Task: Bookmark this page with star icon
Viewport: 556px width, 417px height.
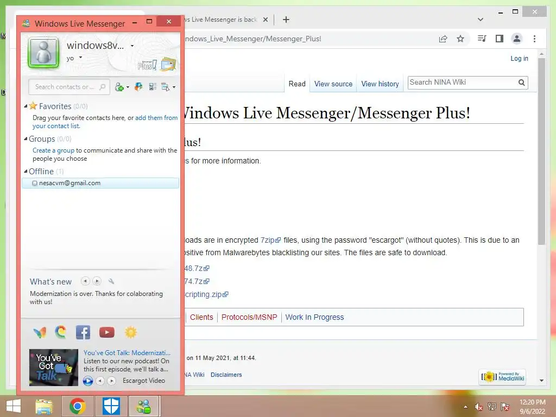Action: (x=460, y=39)
